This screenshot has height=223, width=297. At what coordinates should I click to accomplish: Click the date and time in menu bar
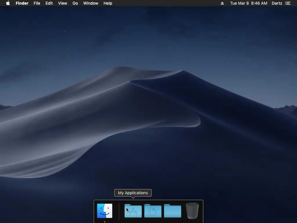pos(249,3)
